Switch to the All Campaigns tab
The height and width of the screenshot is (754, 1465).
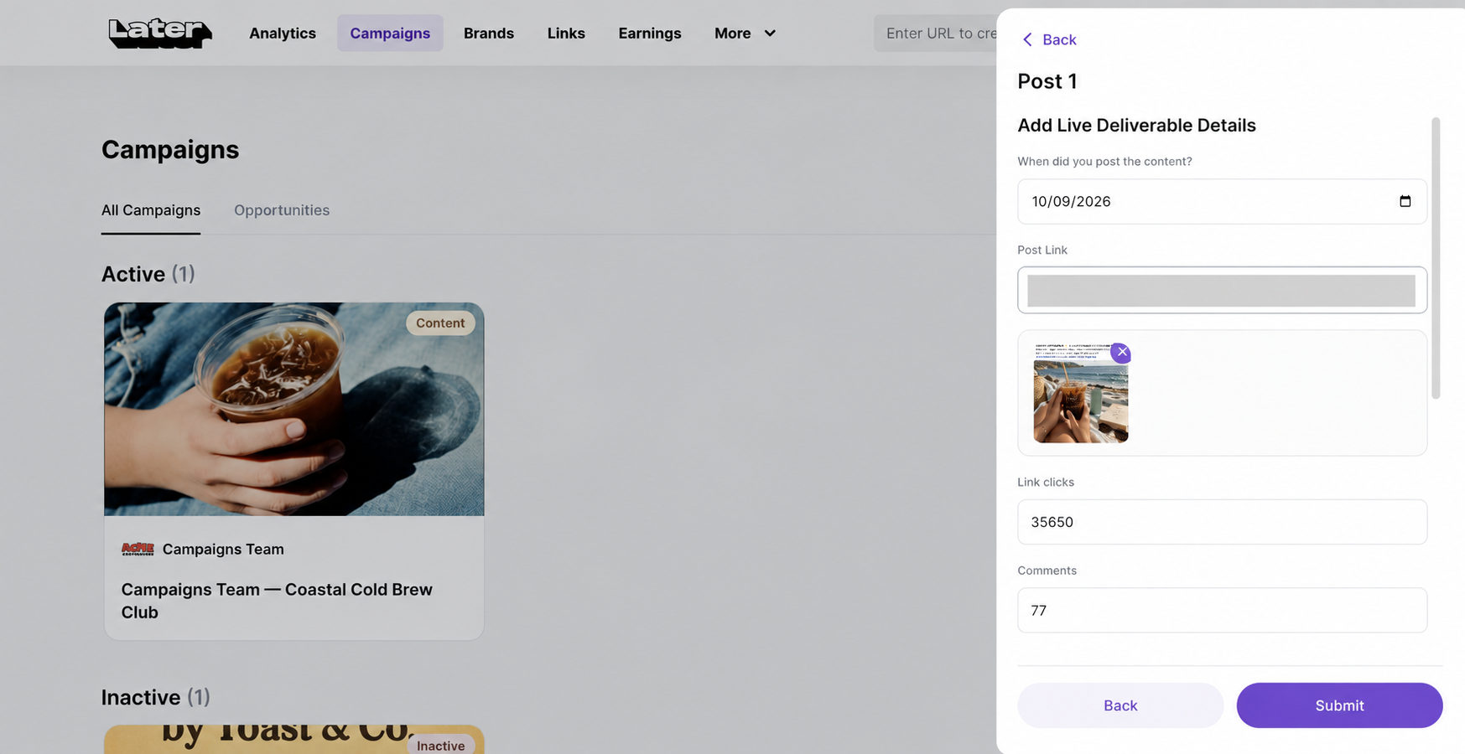tap(151, 210)
